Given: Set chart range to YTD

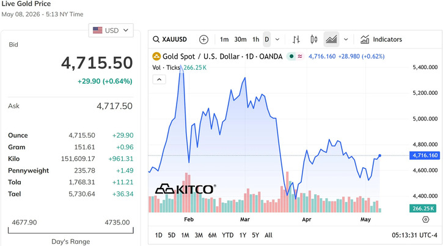Looking at the screenshot, I should 227,235.
